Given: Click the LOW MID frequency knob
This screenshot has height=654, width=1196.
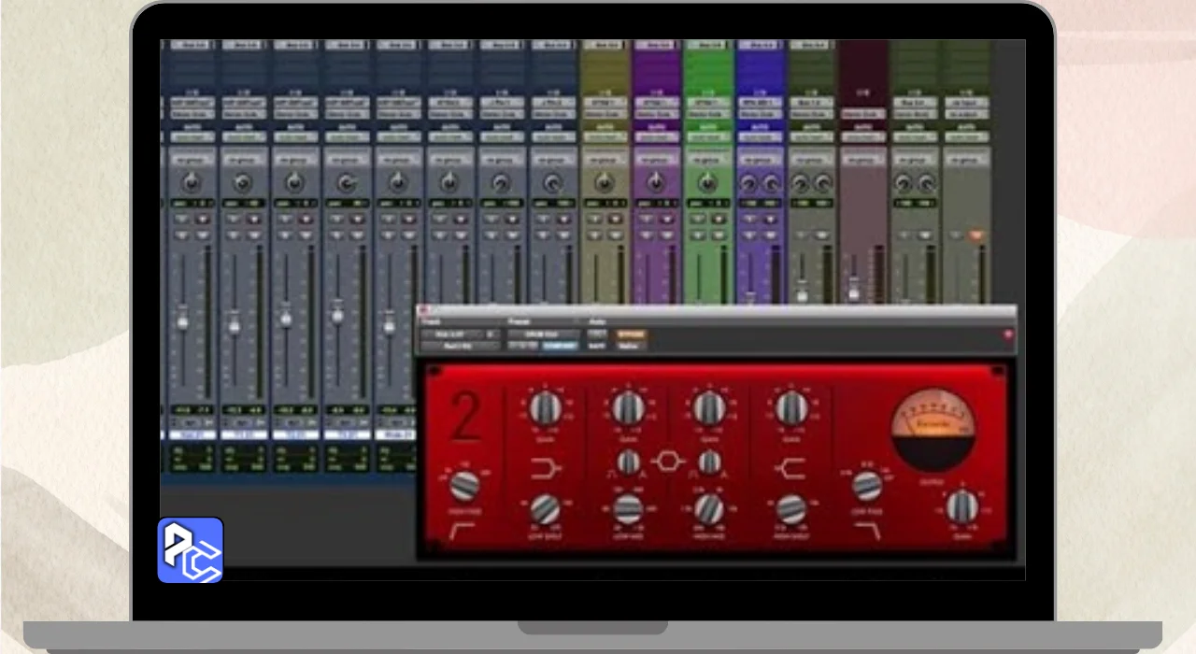Looking at the screenshot, I should pos(628,509).
